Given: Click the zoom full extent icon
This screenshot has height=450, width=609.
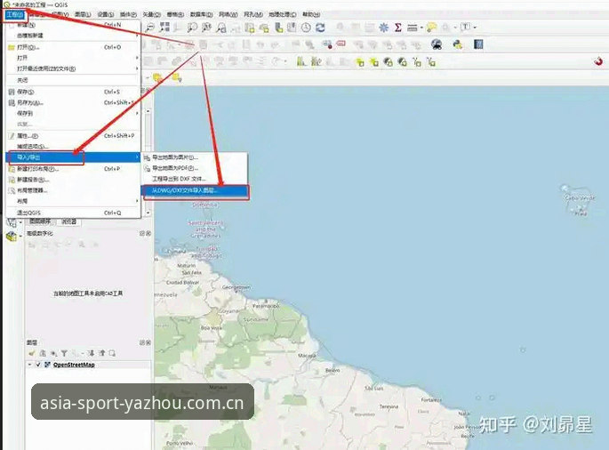Looking at the screenshot, I should [164, 28].
